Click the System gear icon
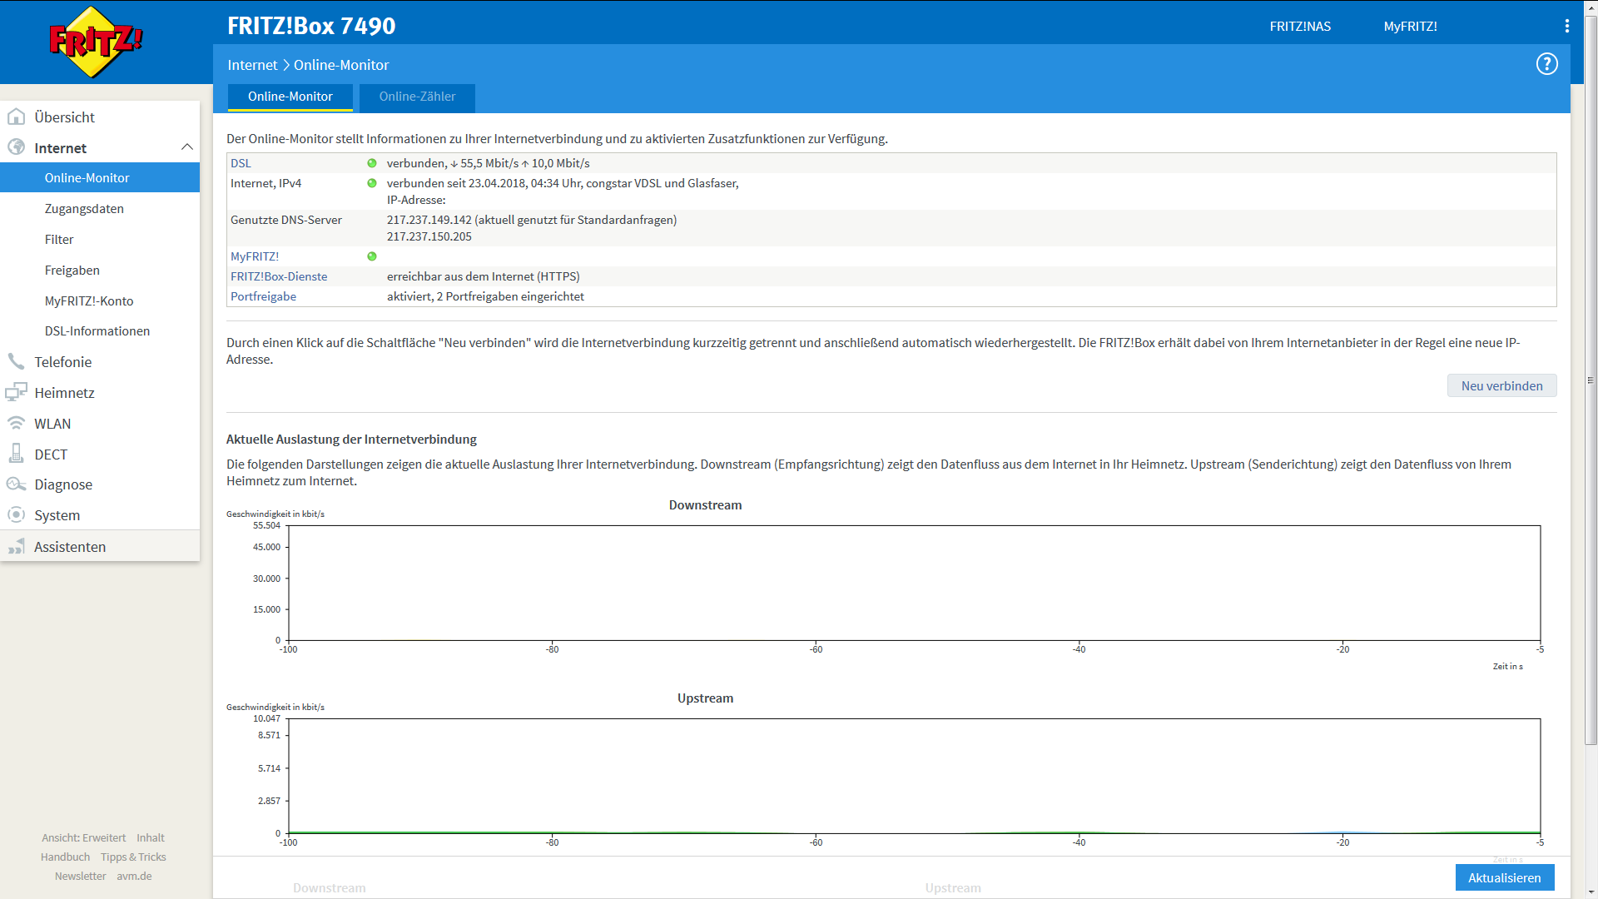 pos(16,515)
